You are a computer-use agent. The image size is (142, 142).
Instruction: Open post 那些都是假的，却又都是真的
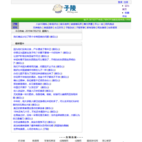28,84
